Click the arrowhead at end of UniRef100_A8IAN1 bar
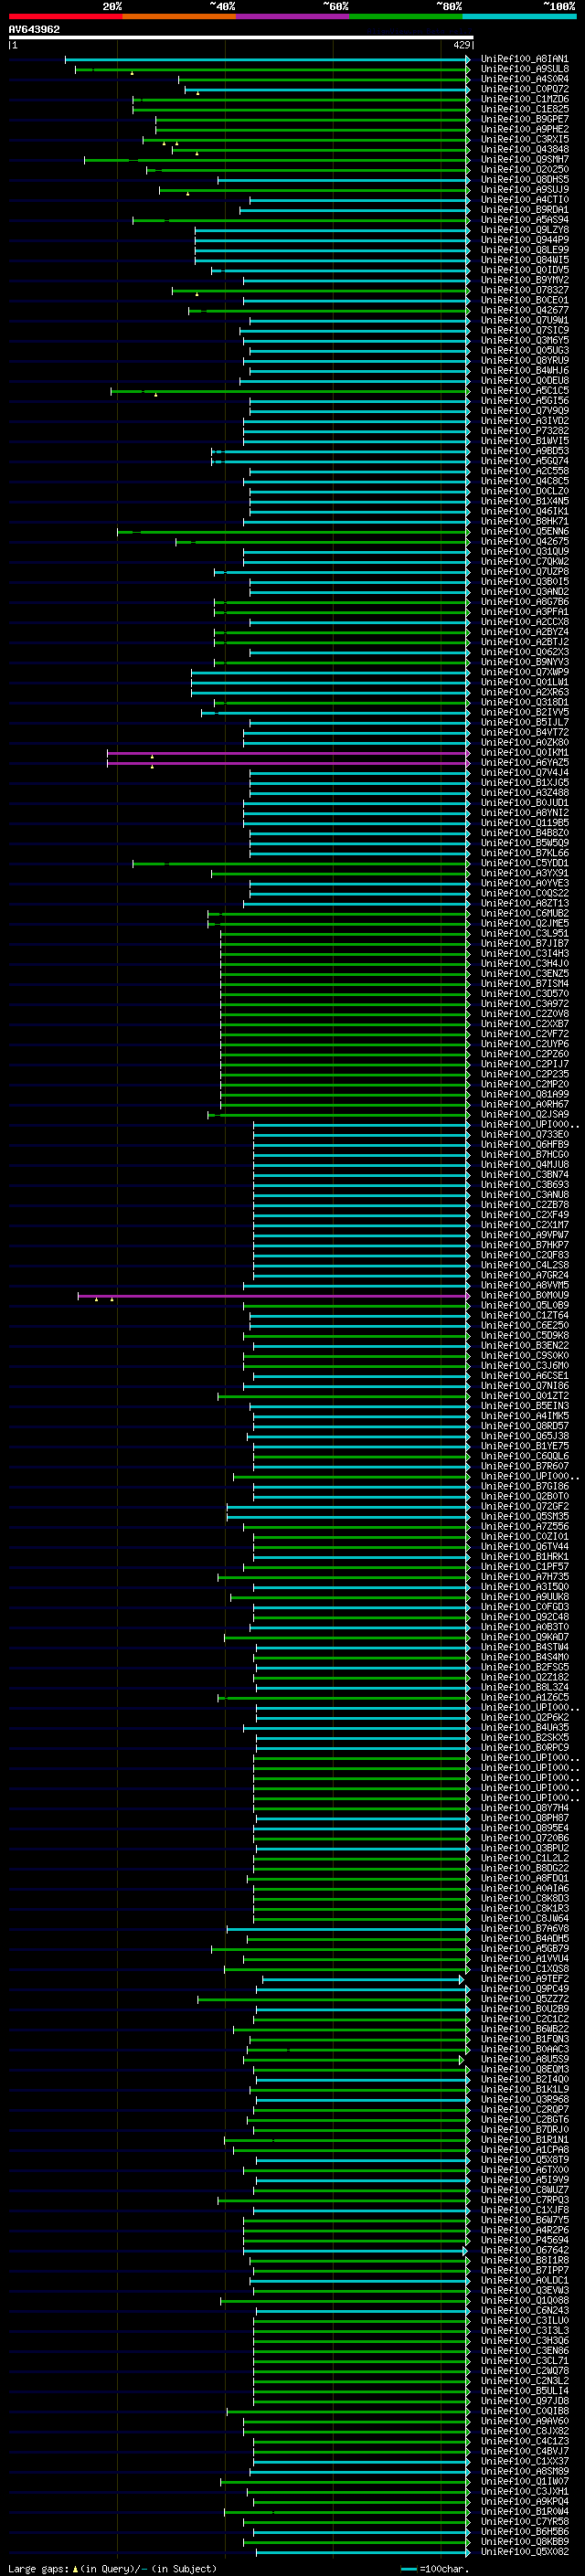The height and width of the screenshot is (2576, 585). tap(468, 59)
